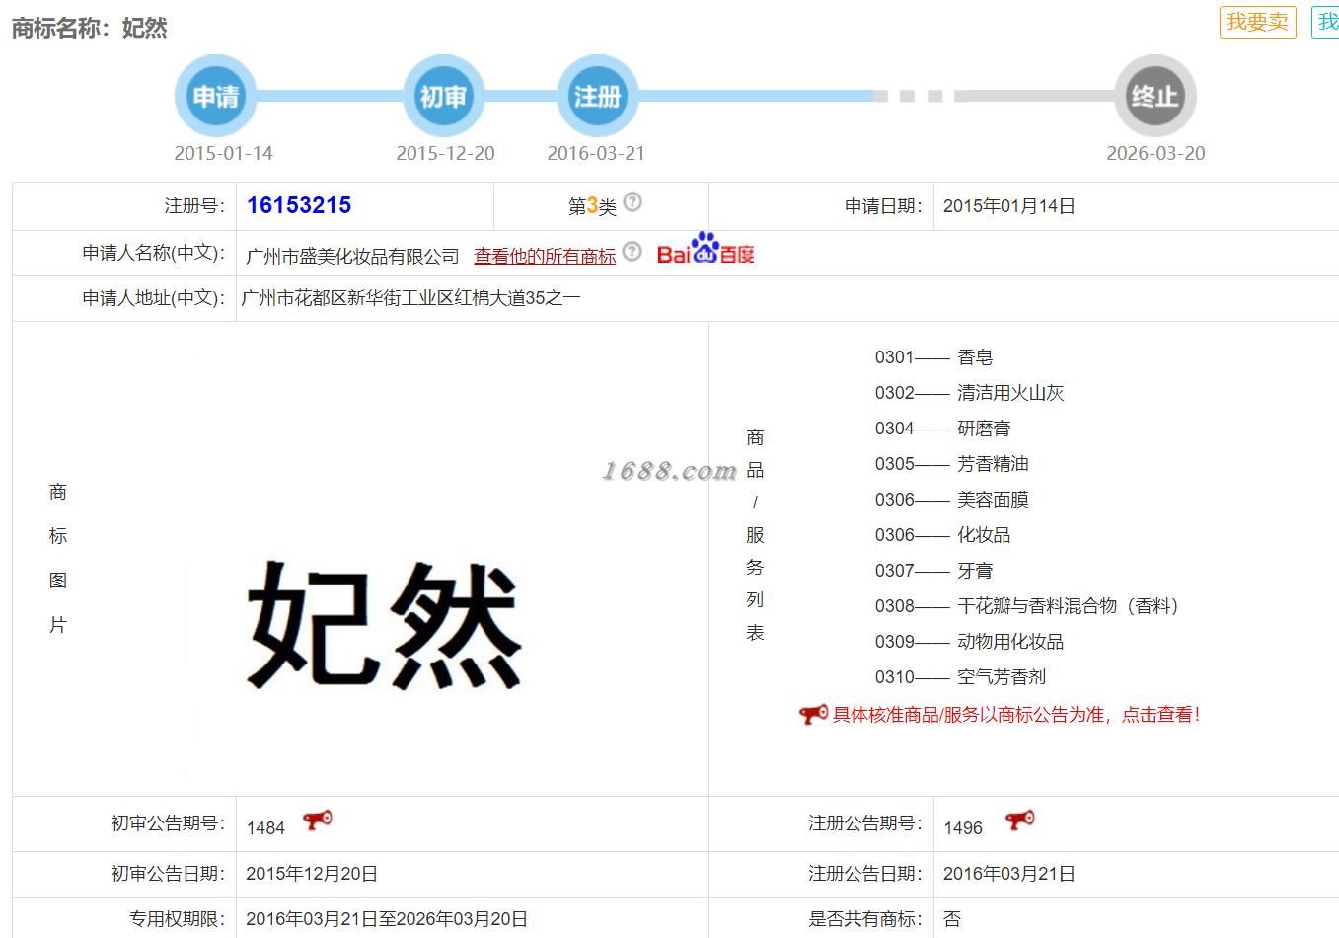Click megaphone icon before 具体核准商品 notice
This screenshot has width=1339, height=938.
tap(813, 714)
